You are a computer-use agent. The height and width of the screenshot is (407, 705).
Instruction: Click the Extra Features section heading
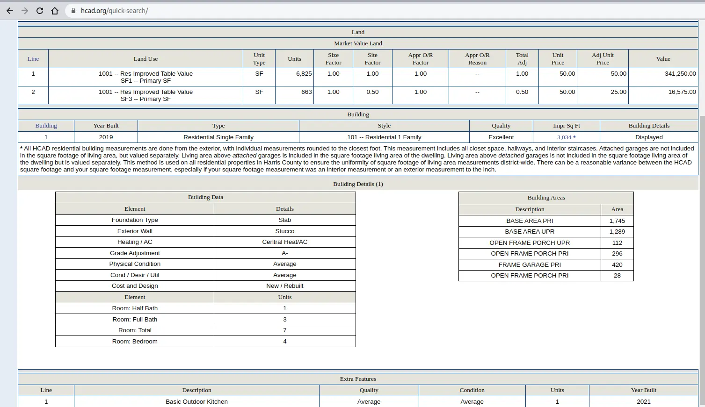358,379
